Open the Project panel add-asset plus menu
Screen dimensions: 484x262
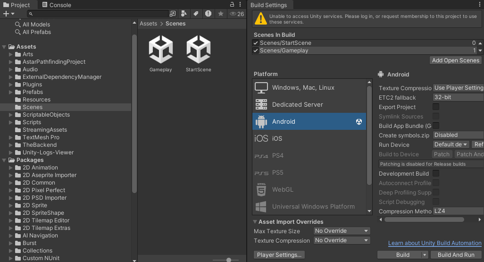(8, 14)
